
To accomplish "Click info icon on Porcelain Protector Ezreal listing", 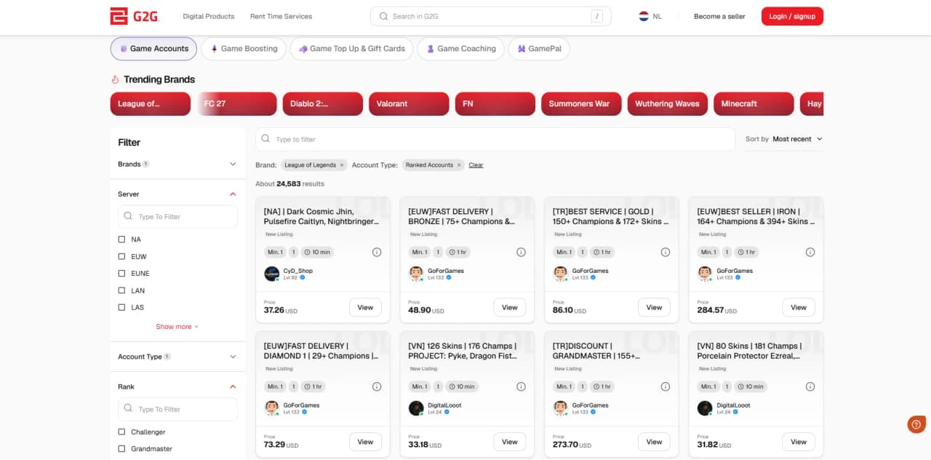I will tap(810, 386).
